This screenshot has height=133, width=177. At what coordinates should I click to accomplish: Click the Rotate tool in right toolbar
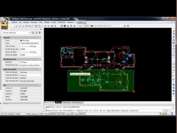click(174, 49)
